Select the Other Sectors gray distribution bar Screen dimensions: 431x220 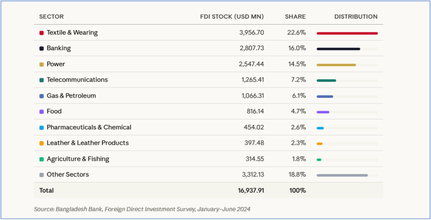coord(342,175)
